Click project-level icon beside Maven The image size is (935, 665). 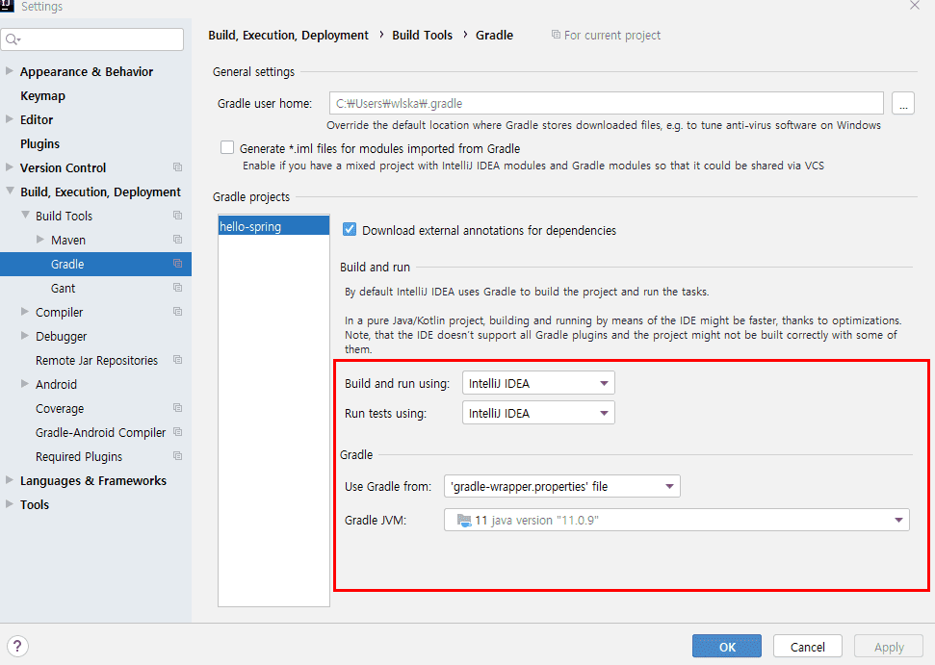[x=178, y=240]
